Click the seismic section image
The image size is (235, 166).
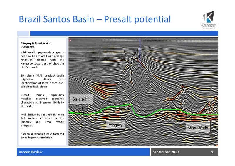point(143,92)
